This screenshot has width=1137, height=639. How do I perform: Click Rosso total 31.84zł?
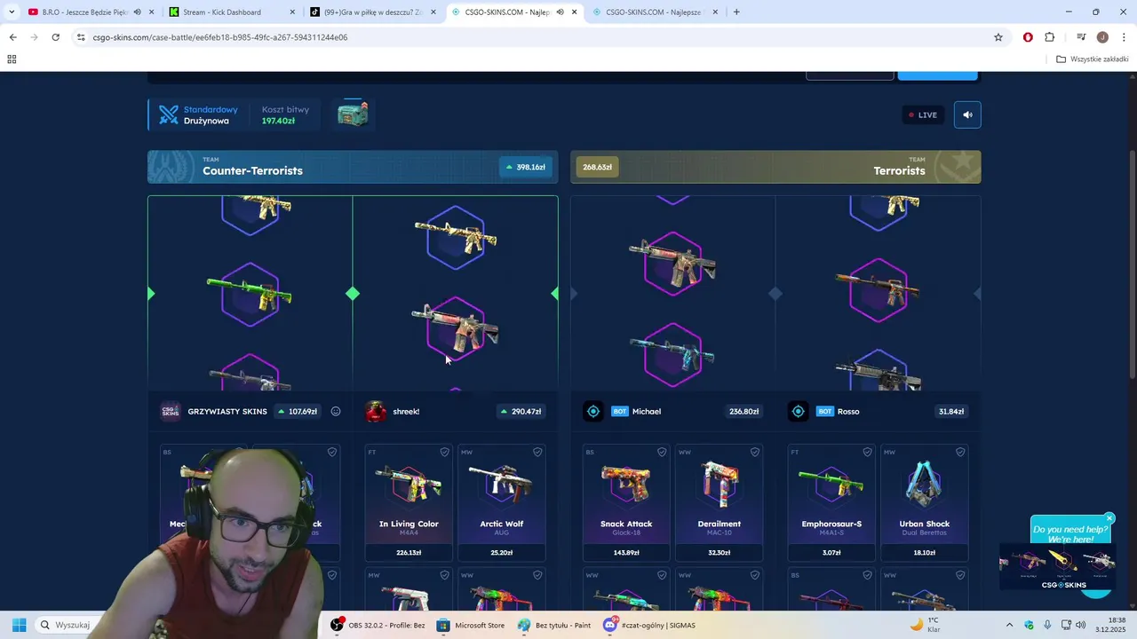coord(950,411)
